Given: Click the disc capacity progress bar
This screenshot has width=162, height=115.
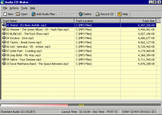Looking at the screenshot, I should coord(81,105).
